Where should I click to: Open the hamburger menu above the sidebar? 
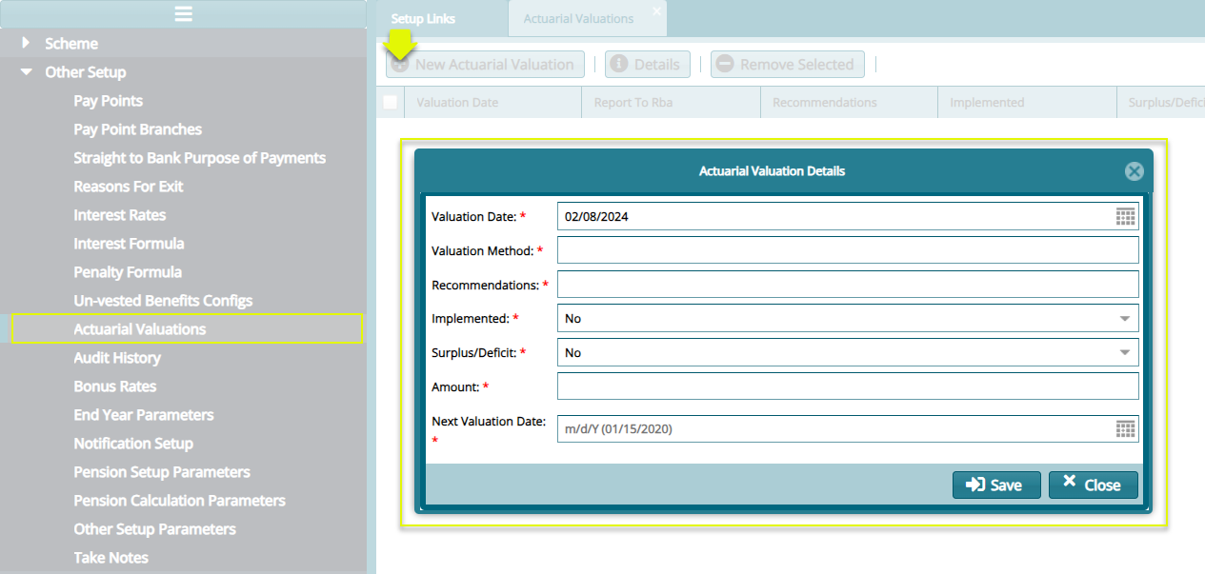pyautogui.click(x=185, y=12)
